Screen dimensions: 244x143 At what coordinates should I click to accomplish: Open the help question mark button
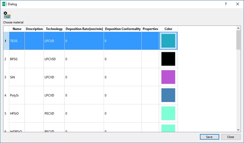226,4
